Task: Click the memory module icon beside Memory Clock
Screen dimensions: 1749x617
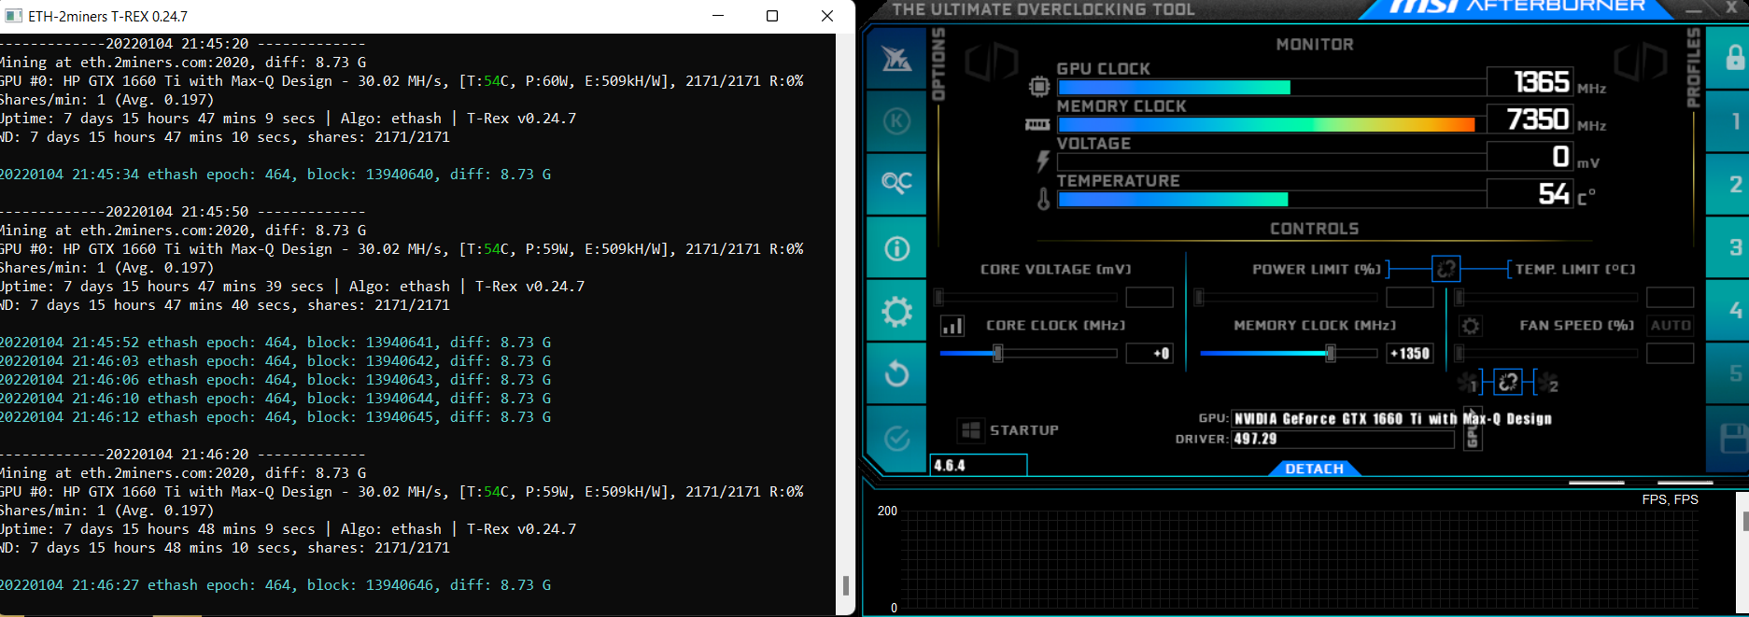Action: click(x=1037, y=124)
